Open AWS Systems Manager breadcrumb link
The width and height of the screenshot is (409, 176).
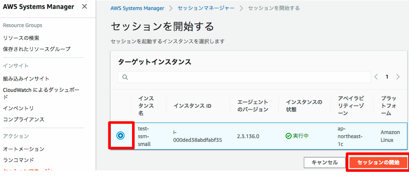coord(137,8)
